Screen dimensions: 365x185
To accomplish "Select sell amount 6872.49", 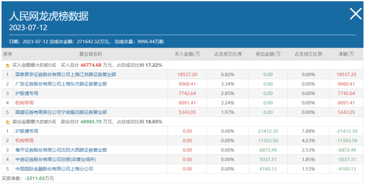I will click(268, 150).
